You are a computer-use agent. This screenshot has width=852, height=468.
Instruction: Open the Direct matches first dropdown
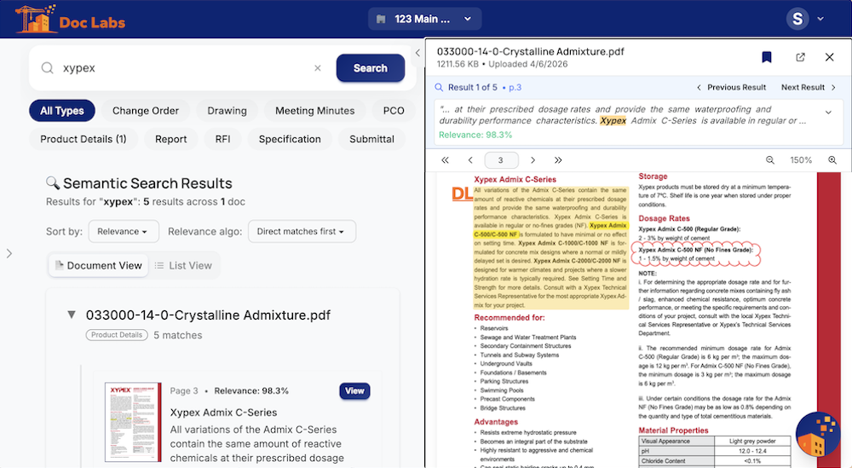tap(302, 232)
